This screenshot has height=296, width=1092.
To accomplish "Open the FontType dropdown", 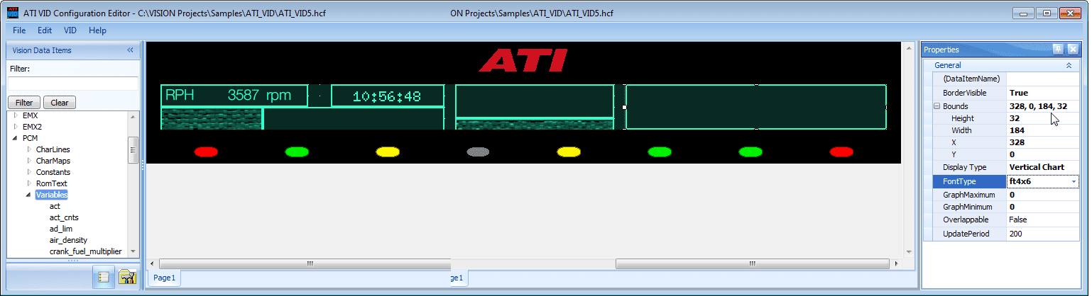I will (x=1074, y=181).
